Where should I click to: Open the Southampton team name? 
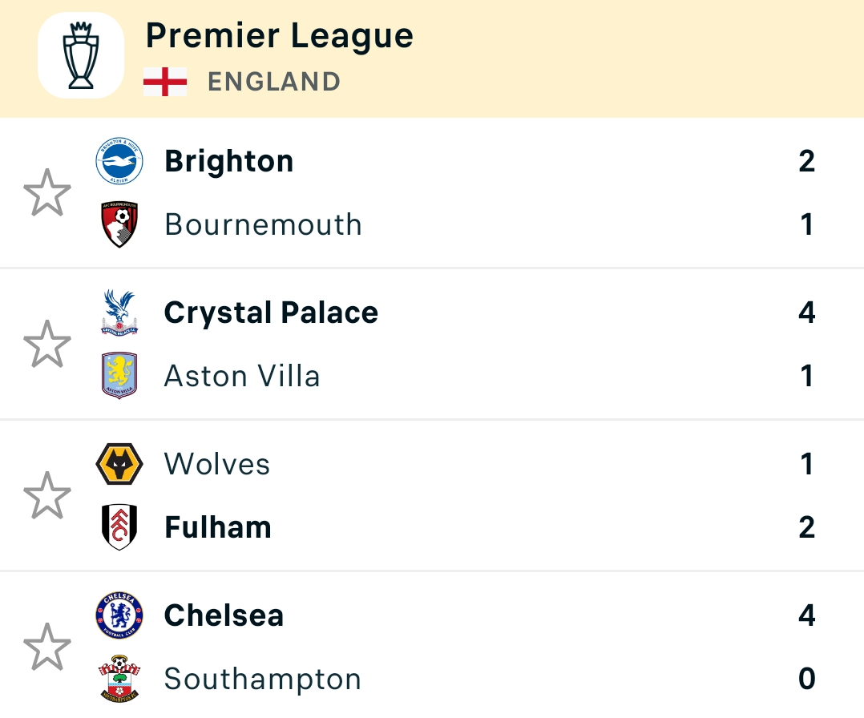[x=263, y=680]
